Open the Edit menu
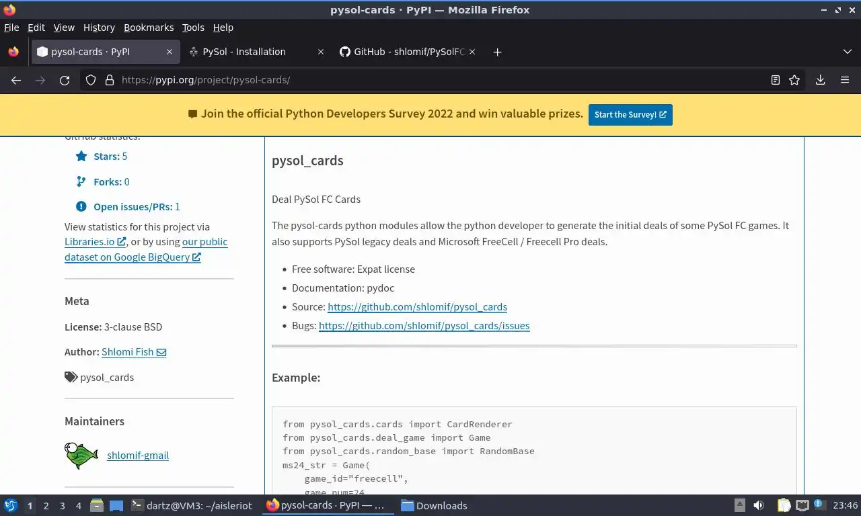 pos(36,28)
